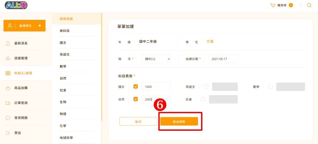The height and width of the screenshot is (144, 318).
Task: Select 所有科目 in the subject list
Action: click(66, 19)
